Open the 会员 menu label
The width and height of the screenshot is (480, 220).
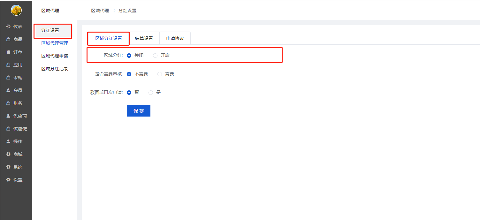coord(18,90)
